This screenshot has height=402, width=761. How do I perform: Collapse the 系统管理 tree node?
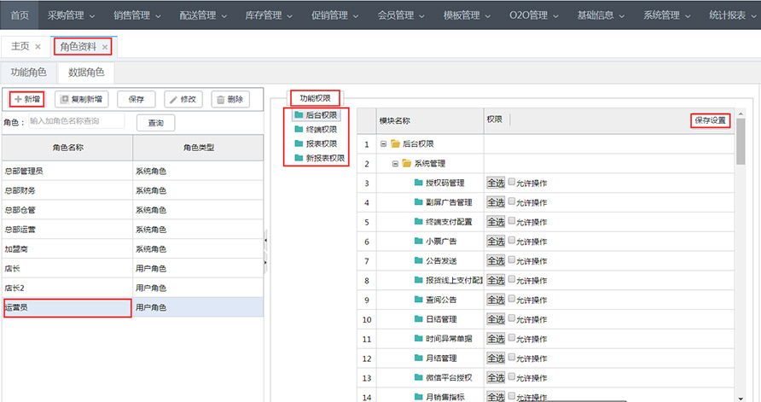pyautogui.click(x=395, y=164)
